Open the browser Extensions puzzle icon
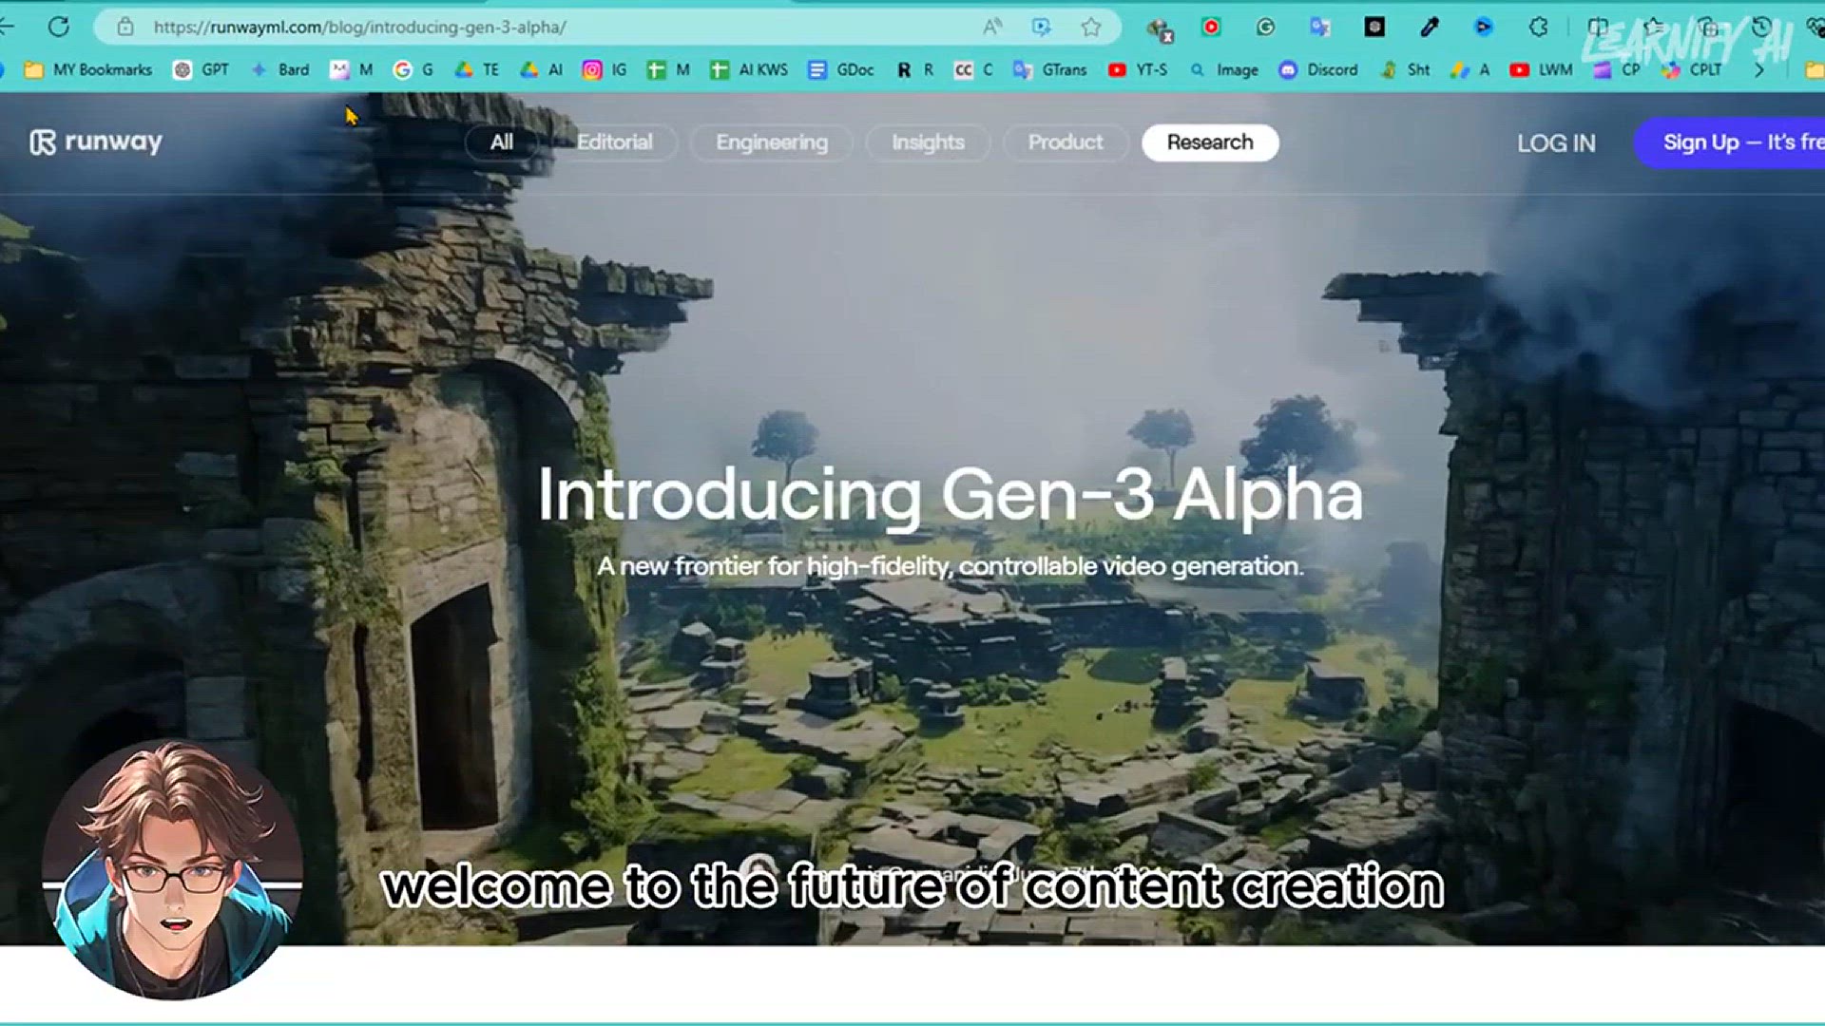Image resolution: width=1825 pixels, height=1026 pixels. coord(1539,27)
